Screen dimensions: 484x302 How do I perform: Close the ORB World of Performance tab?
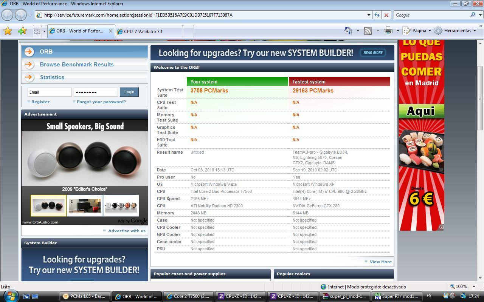click(x=110, y=31)
